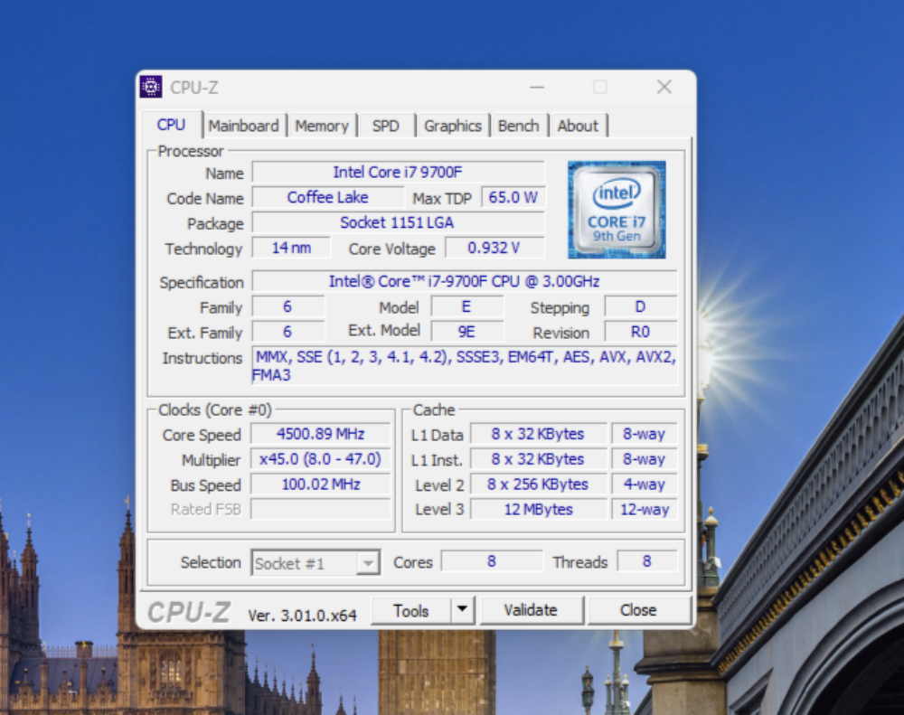Close the CPU-Z window with X
904x715 pixels.
point(664,87)
